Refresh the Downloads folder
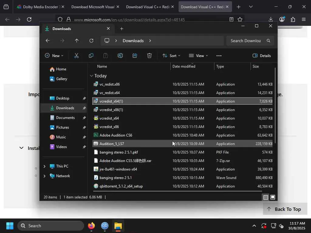This screenshot has height=233, width=311. (91, 41)
